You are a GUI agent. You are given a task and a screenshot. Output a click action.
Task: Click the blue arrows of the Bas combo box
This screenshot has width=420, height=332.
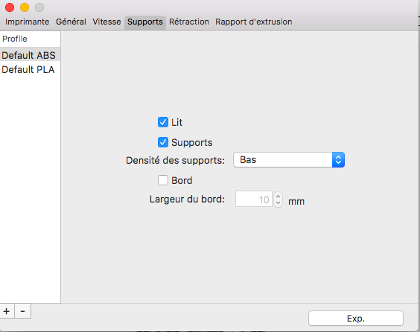pos(338,160)
